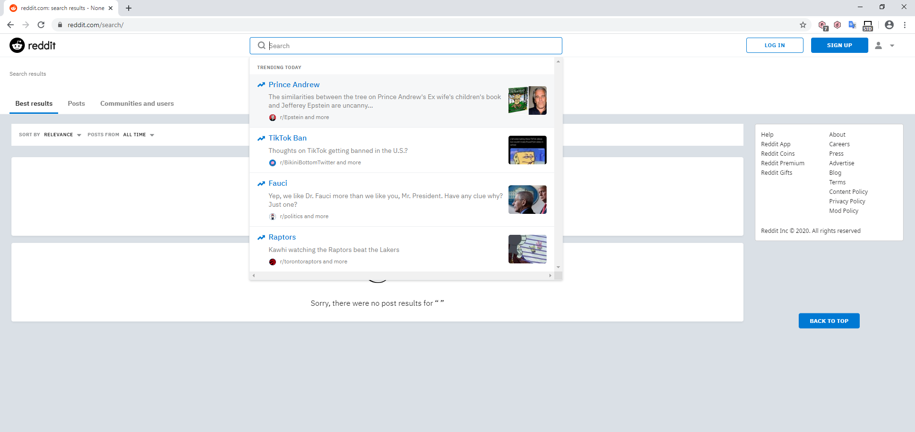Image resolution: width=915 pixels, height=432 pixels.
Task: Open the SORT BY Relevance dropdown
Action: [x=62, y=135]
